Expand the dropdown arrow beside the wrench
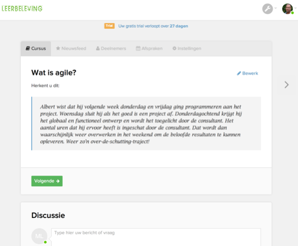 (x=276, y=8)
